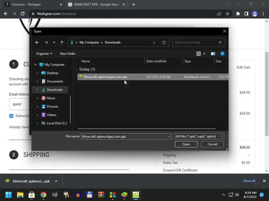Reload the Chrome page
Viewport: 269px width, 201px height.
coord(23,14)
